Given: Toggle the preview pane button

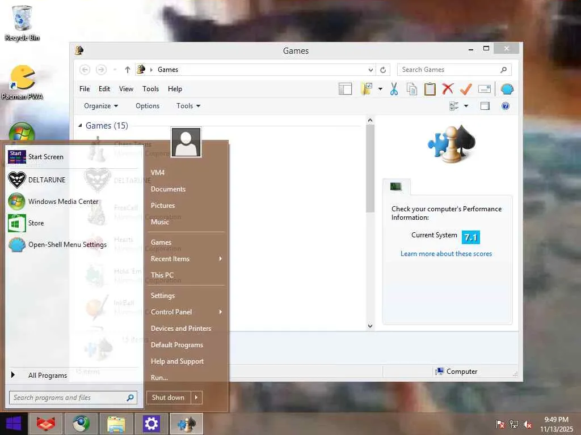Looking at the screenshot, I should (485, 106).
